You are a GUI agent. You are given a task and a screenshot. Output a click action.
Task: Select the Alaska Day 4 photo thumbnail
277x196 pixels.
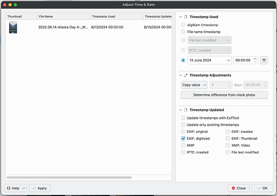(13, 27)
